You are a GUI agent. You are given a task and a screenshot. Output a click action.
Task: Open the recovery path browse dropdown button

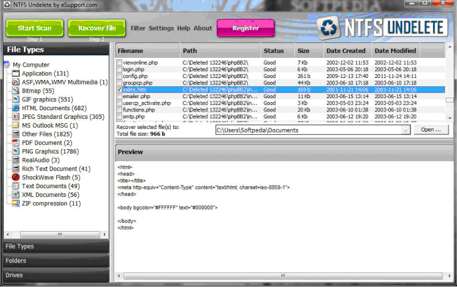[405, 130]
